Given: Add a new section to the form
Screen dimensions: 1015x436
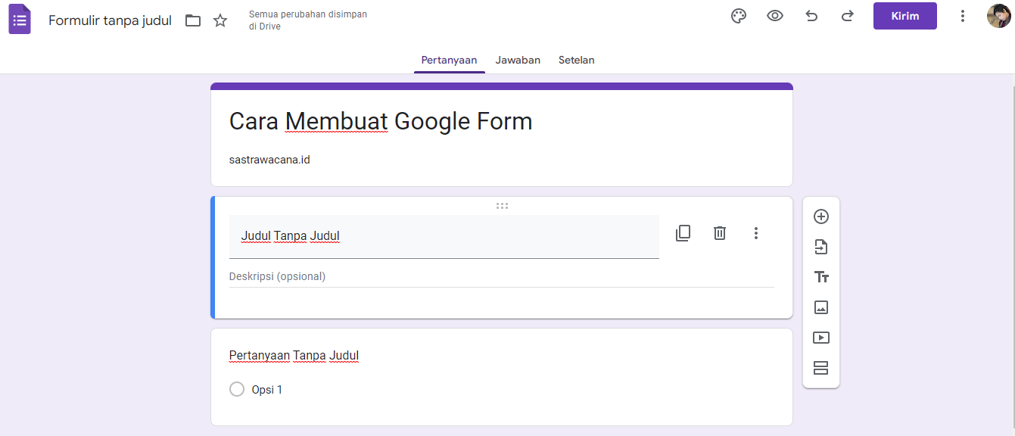Looking at the screenshot, I should 820,368.
